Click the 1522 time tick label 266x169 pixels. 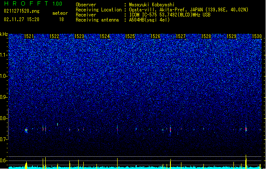pos(54,36)
